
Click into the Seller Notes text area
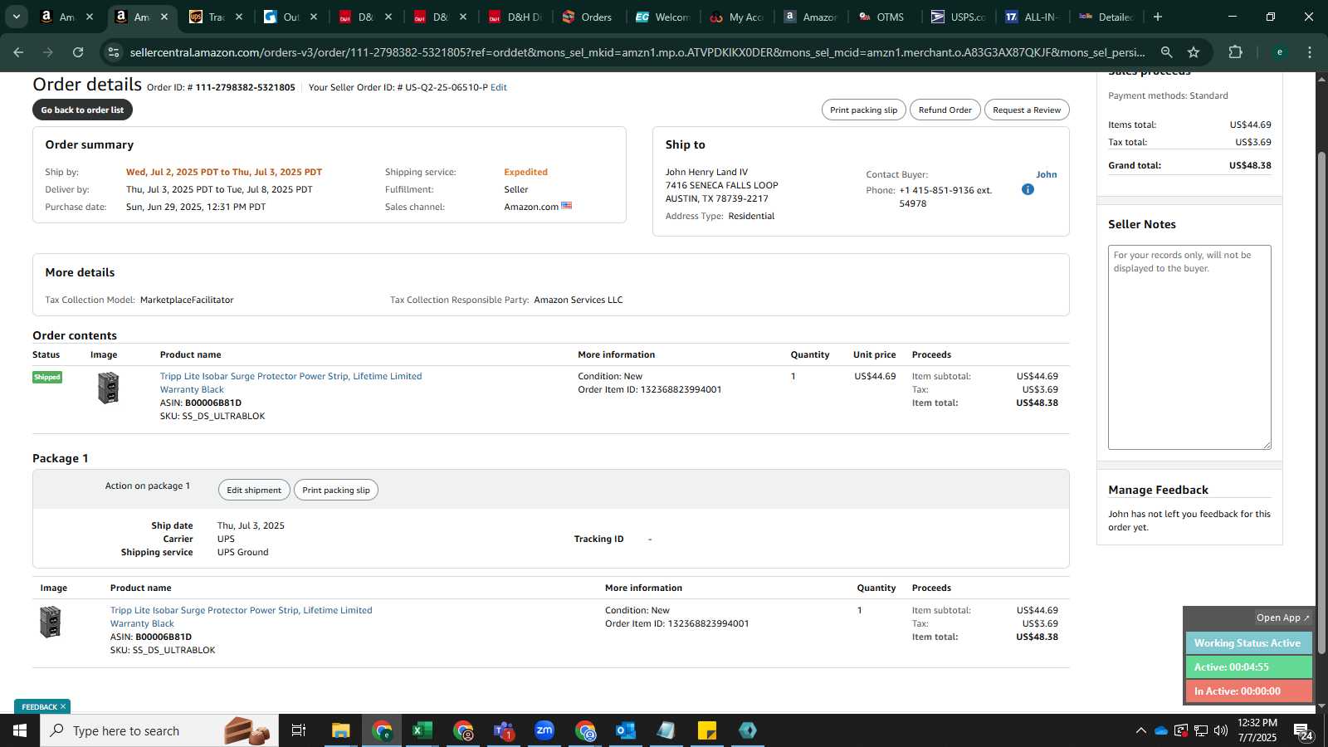(1189, 347)
